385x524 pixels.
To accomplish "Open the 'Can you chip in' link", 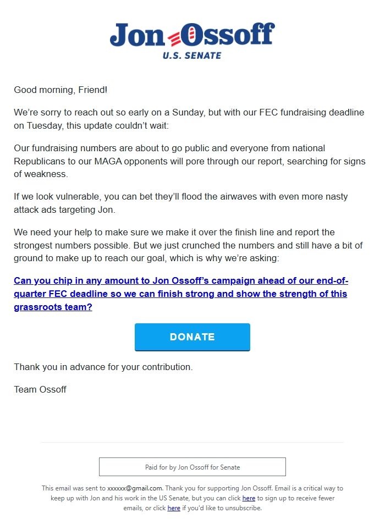I will point(181,294).
